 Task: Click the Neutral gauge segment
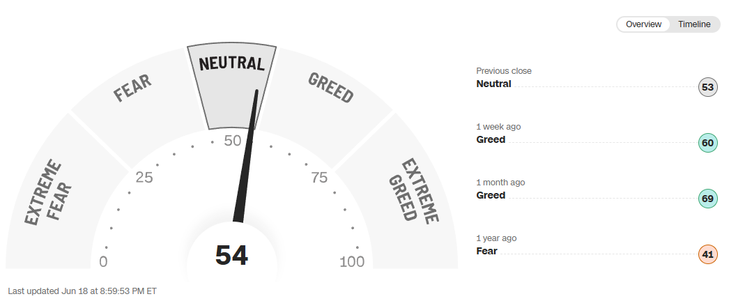231,84
